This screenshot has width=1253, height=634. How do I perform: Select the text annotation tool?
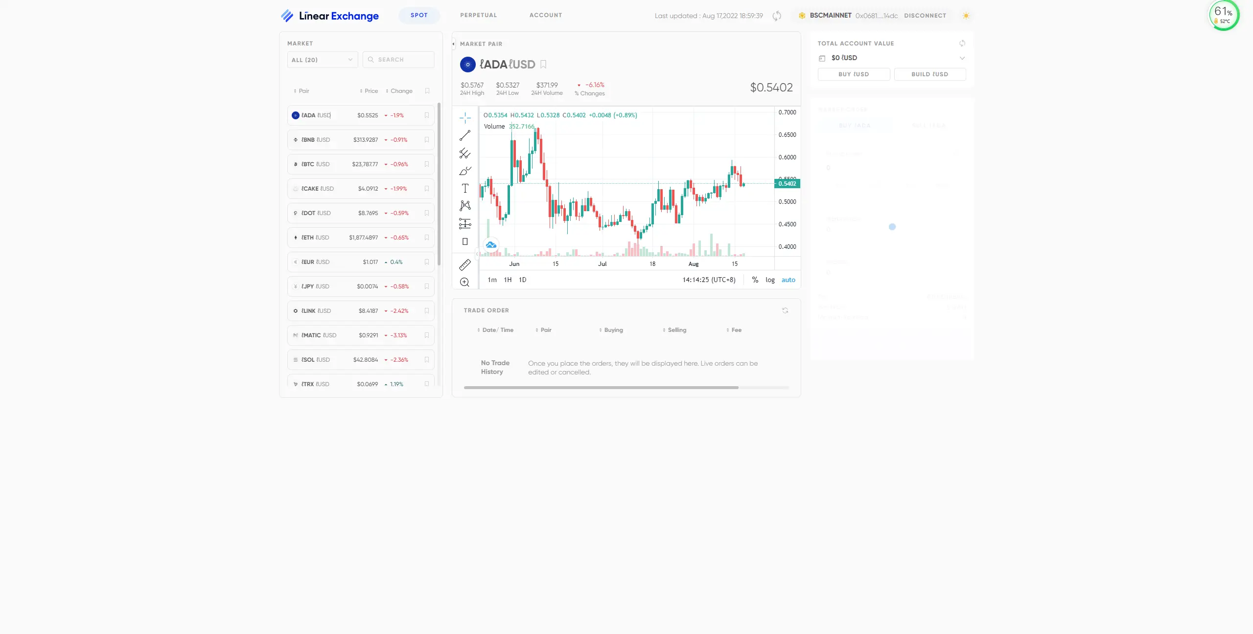[x=465, y=188]
